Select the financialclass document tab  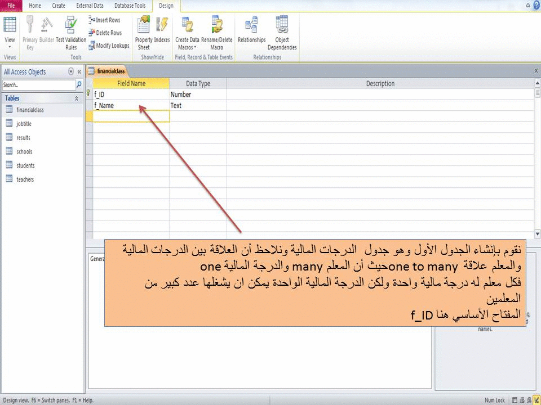tap(107, 71)
